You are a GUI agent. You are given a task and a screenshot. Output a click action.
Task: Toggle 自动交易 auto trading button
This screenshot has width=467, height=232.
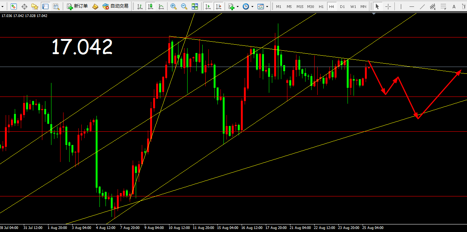(x=115, y=6)
